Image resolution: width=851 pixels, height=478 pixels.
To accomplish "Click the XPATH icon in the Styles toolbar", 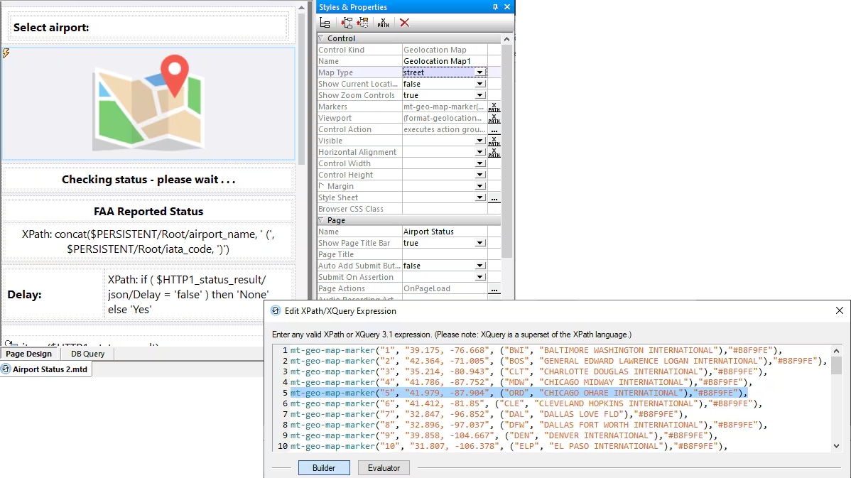I will click(384, 22).
